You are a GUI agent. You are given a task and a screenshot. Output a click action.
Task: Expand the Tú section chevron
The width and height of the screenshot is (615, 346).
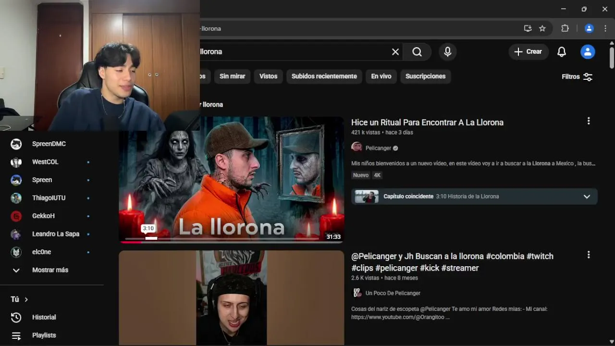pos(26,299)
